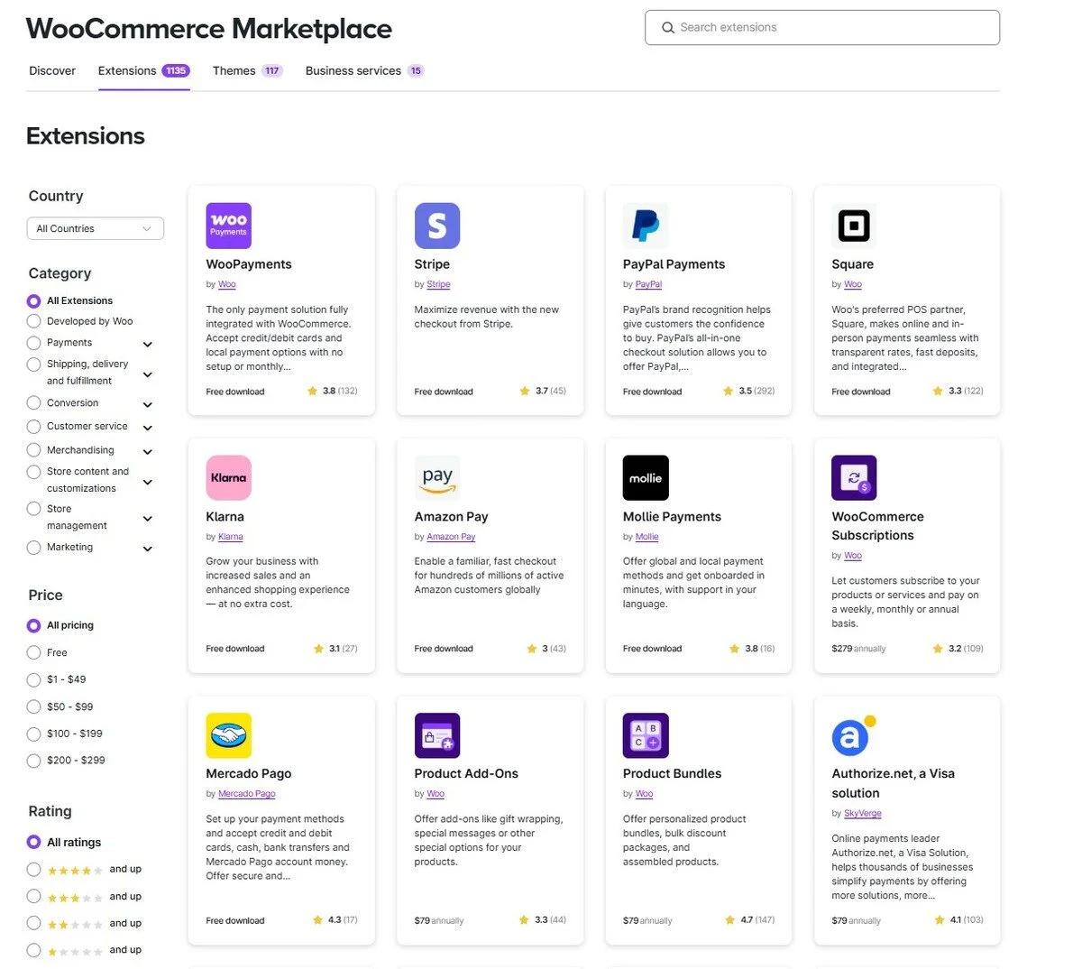The image size is (1082, 969).
Task: Expand the Conversion category chevron
Action: (148, 405)
